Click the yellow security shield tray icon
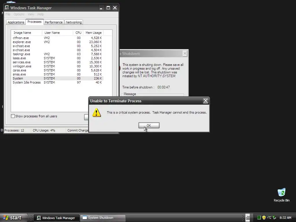296x222 pixels. pyautogui.click(x=264, y=218)
